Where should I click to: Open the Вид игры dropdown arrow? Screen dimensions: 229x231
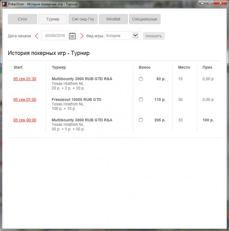135,35
